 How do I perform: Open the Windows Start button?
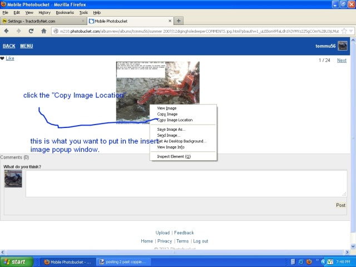coord(15,261)
